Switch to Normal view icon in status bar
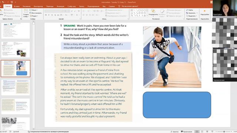The image size is (237, 133). click(197, 132)
